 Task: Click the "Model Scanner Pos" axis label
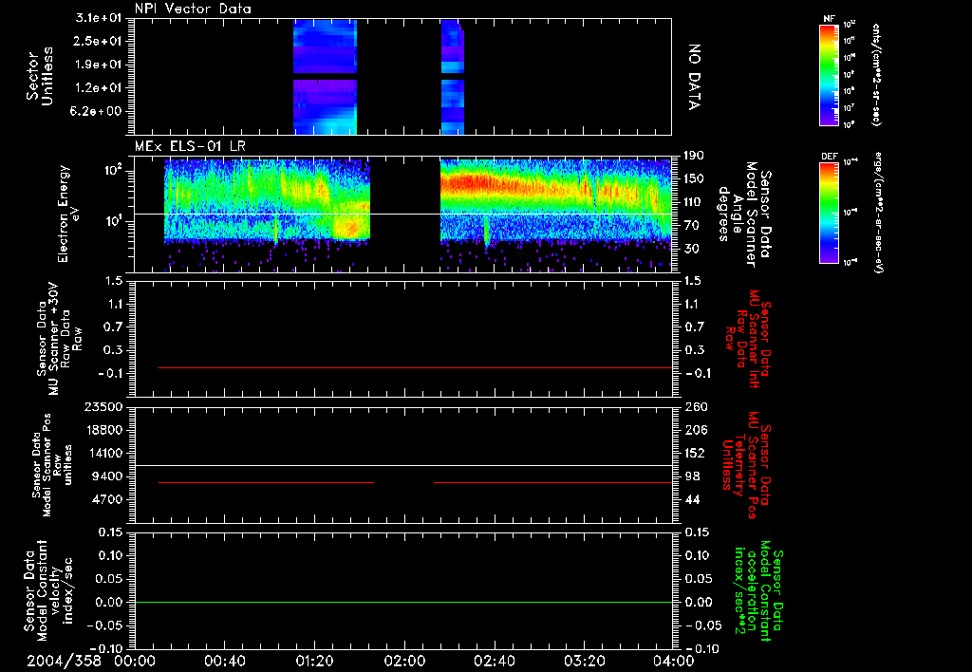point(50,465)
